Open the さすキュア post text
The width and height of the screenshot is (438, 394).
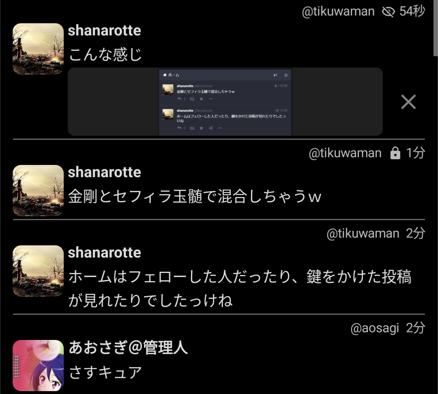coord(105,373)
